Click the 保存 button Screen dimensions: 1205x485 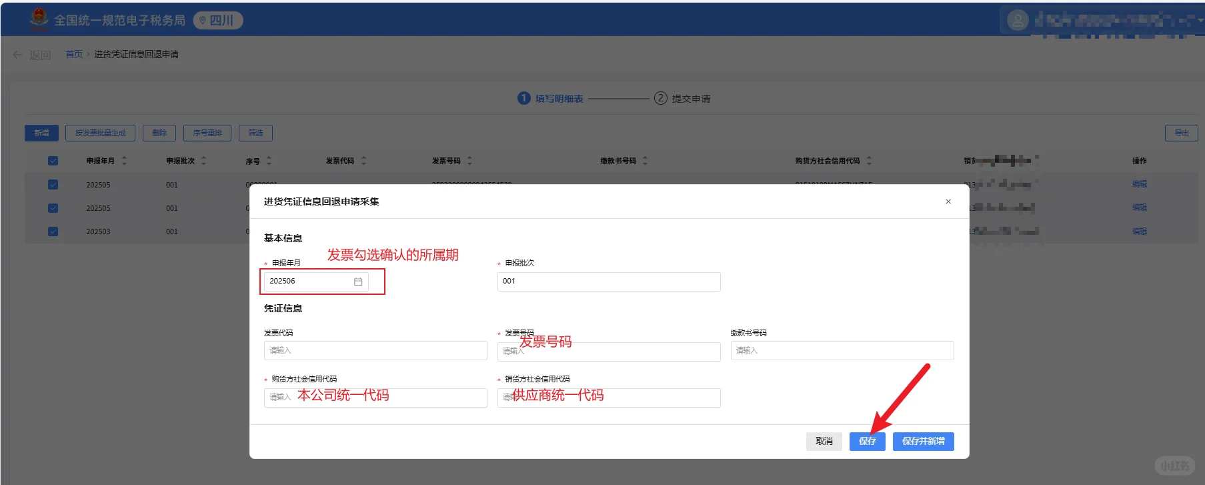coord(868,441)
